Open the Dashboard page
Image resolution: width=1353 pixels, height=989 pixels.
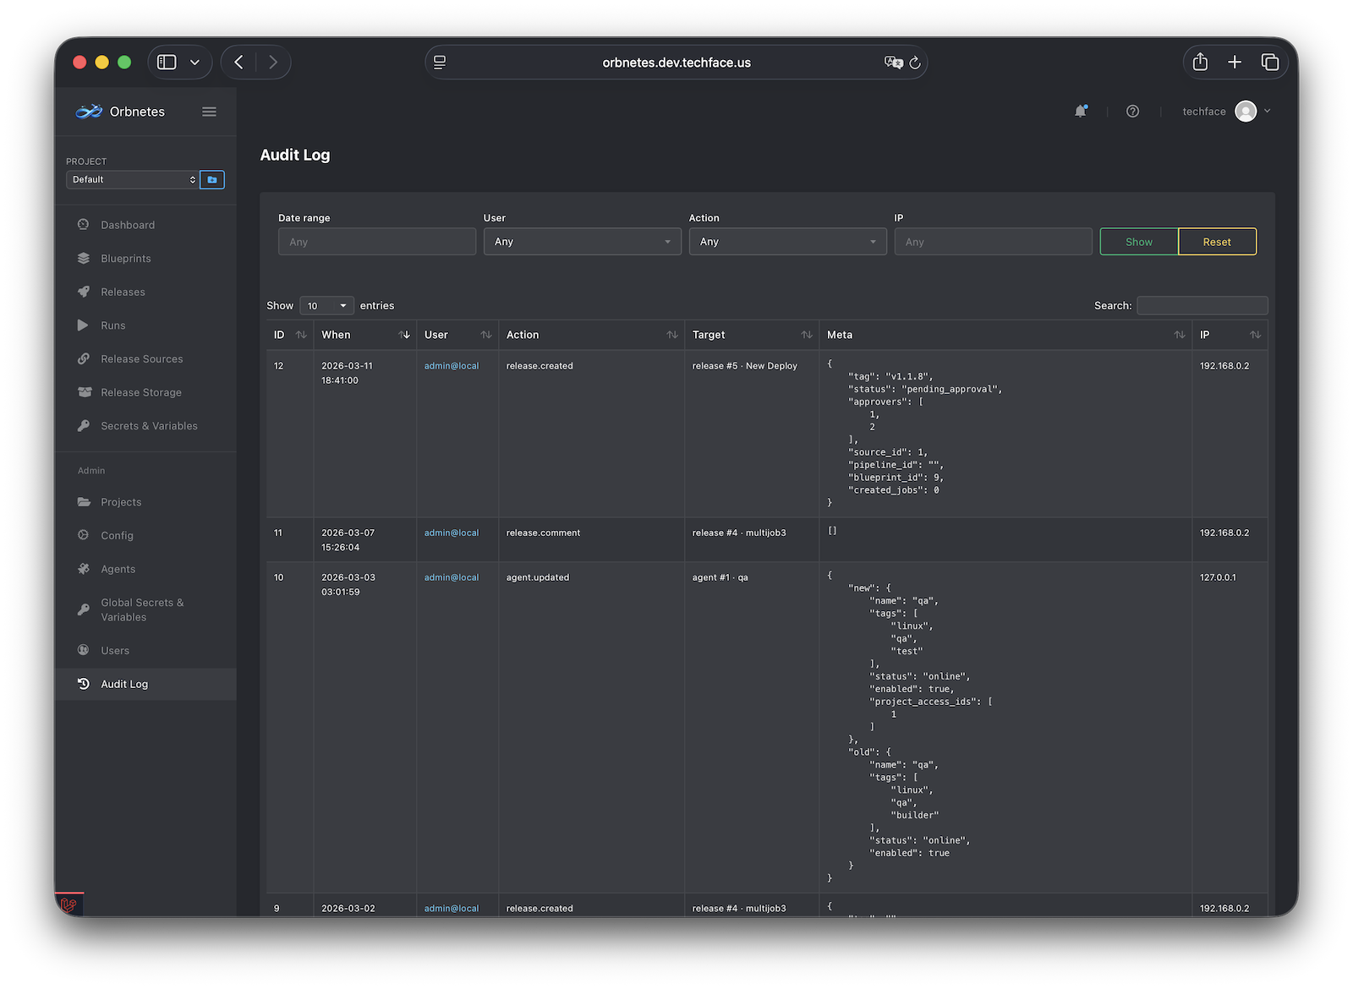(x=127, y=224)
